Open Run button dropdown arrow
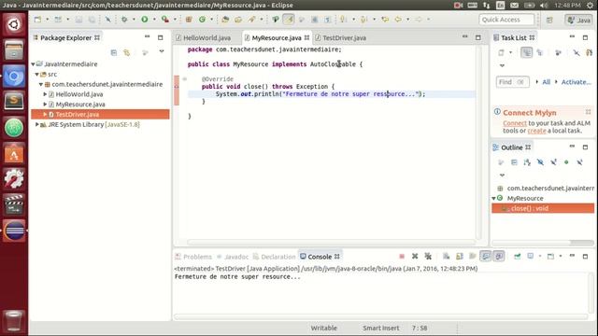The width and height of the screenshot is (598, 336). [154, 19]
